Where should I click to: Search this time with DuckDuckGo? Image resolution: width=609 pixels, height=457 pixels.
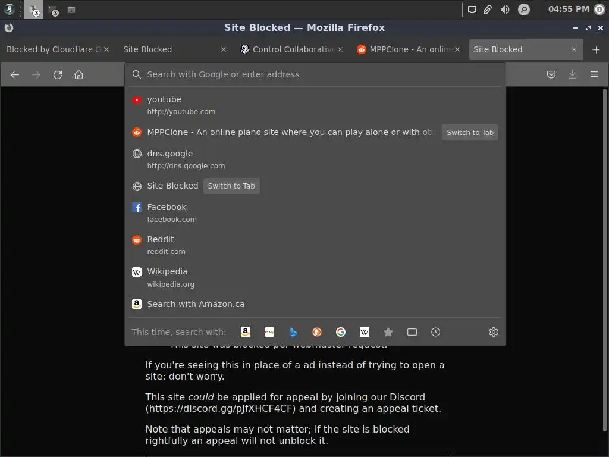(317, 332)
